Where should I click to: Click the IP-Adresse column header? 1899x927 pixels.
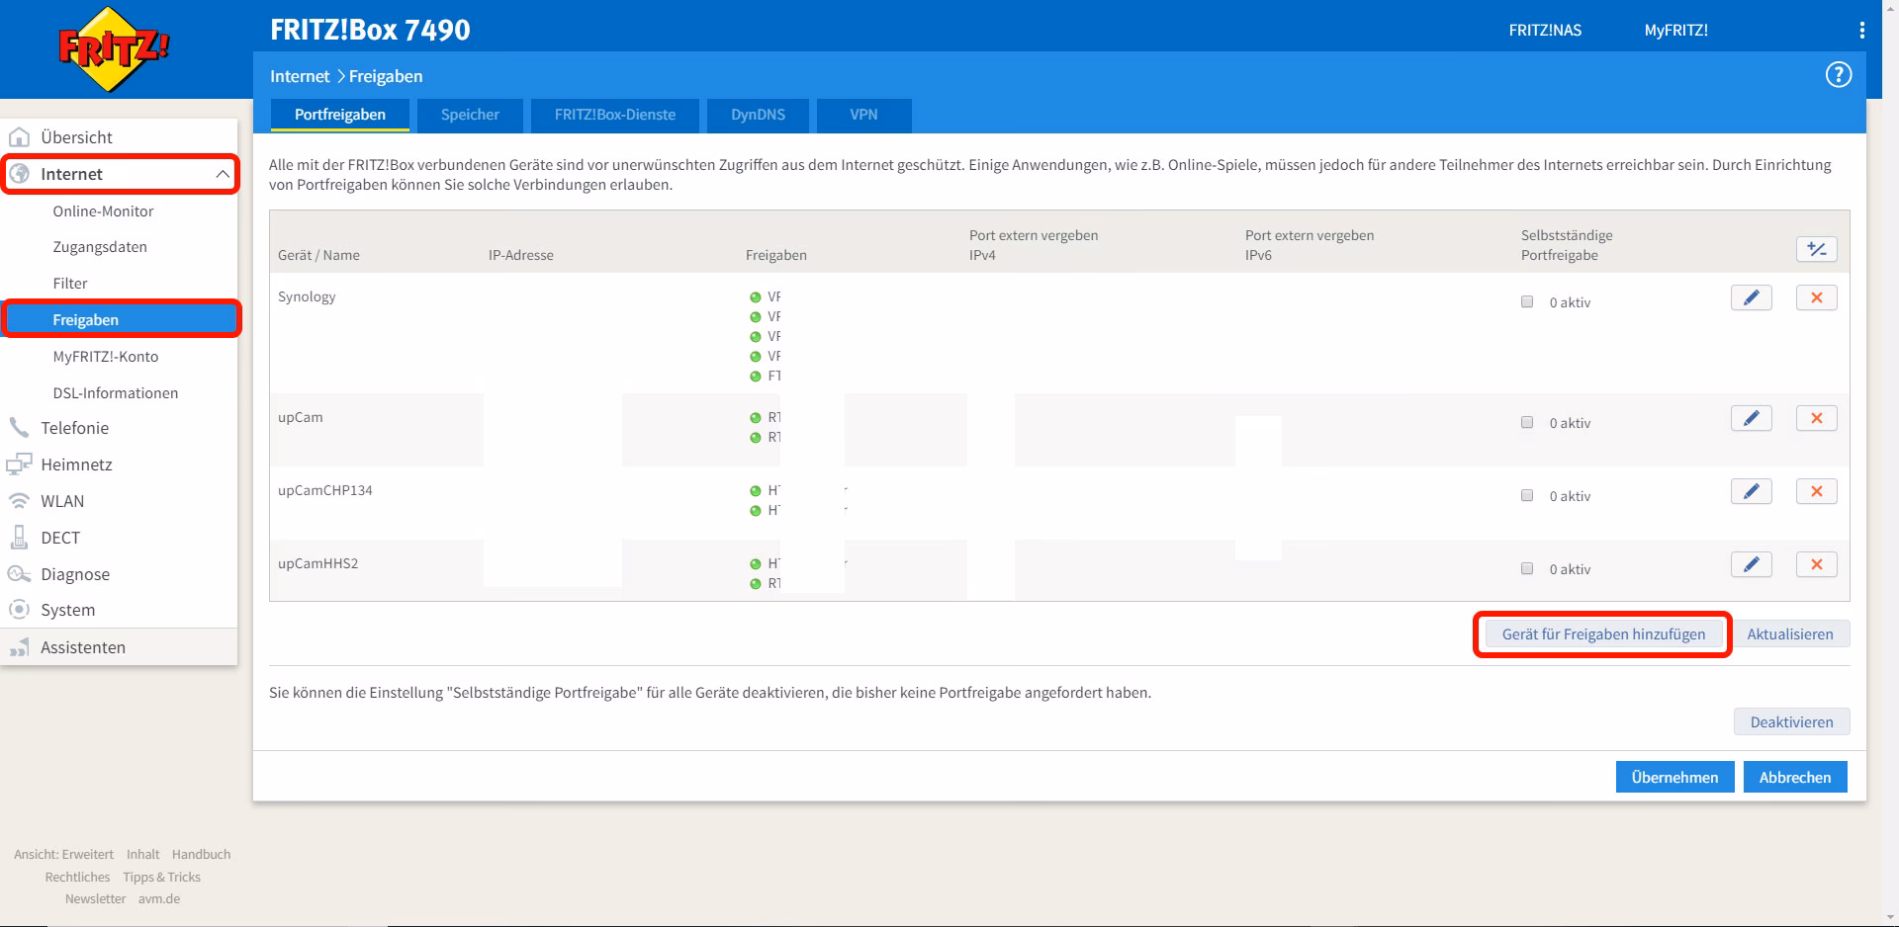click(521, 255)
